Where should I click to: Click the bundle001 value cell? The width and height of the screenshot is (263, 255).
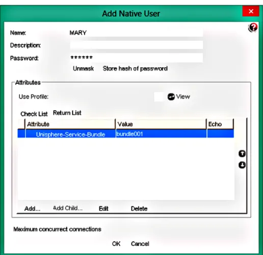pos(161,134)
